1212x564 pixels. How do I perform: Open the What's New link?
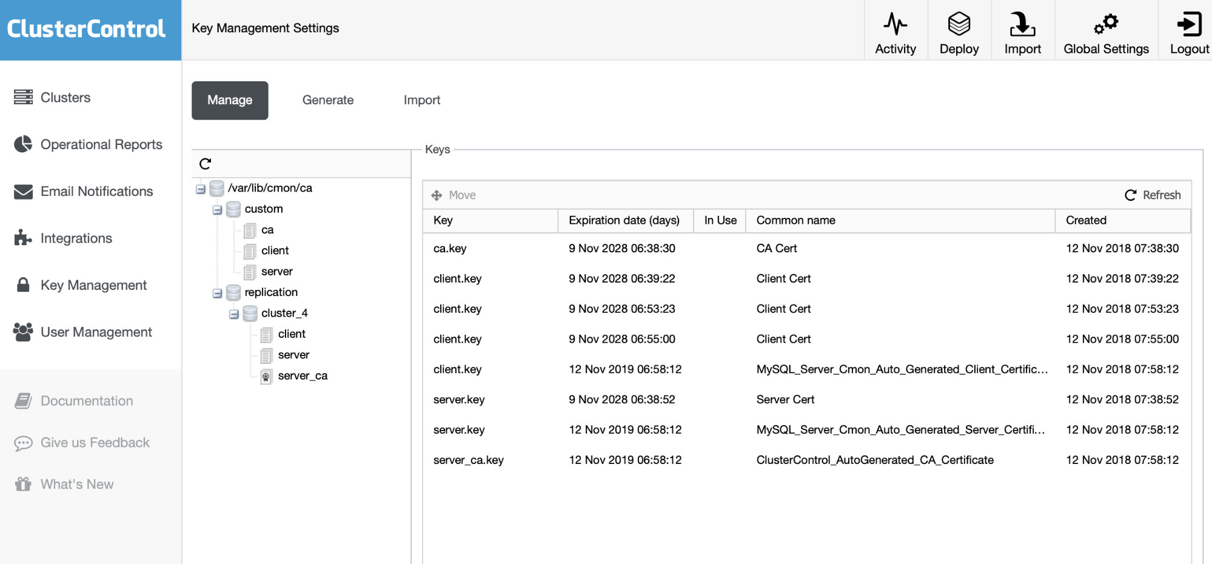point(77,484)
